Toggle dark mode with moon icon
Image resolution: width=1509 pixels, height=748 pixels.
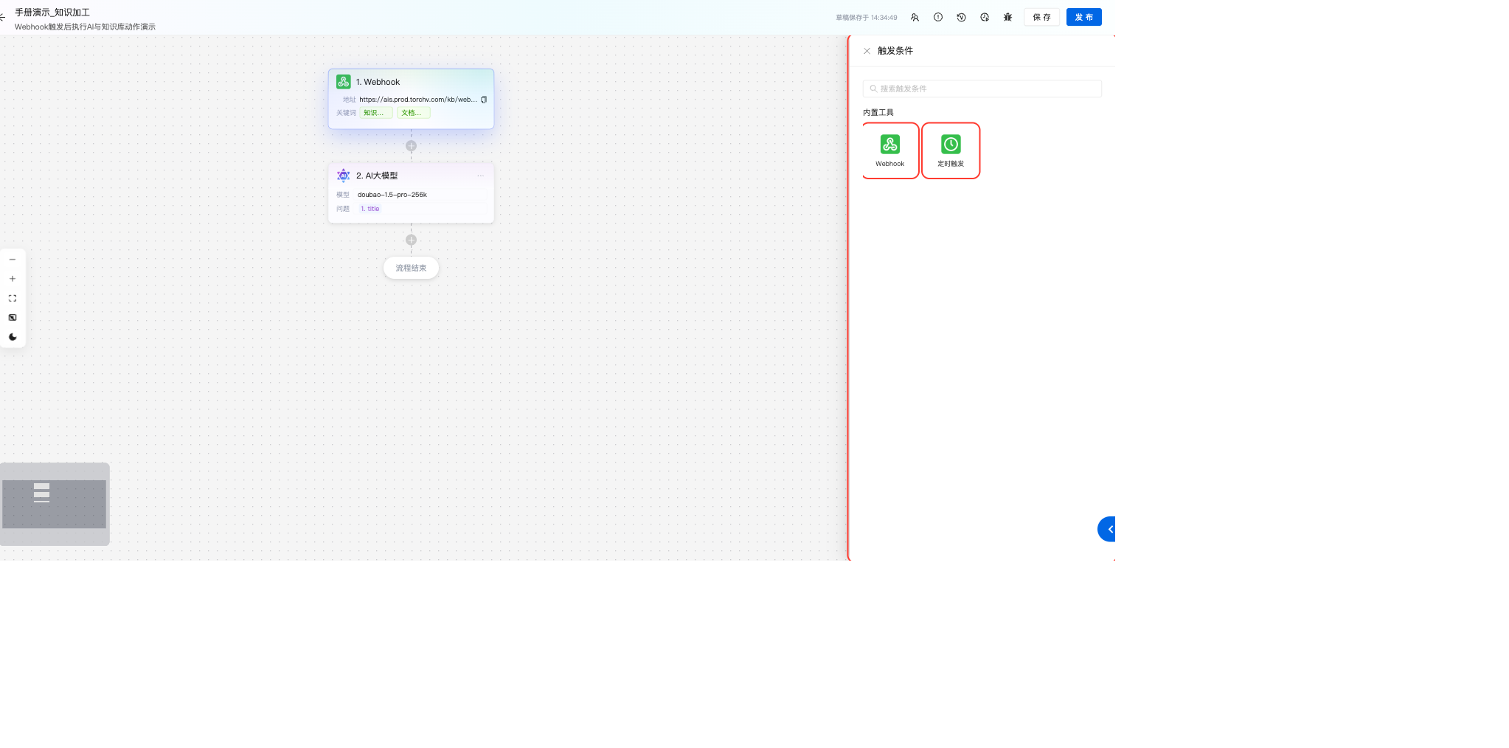coord(13,337)
